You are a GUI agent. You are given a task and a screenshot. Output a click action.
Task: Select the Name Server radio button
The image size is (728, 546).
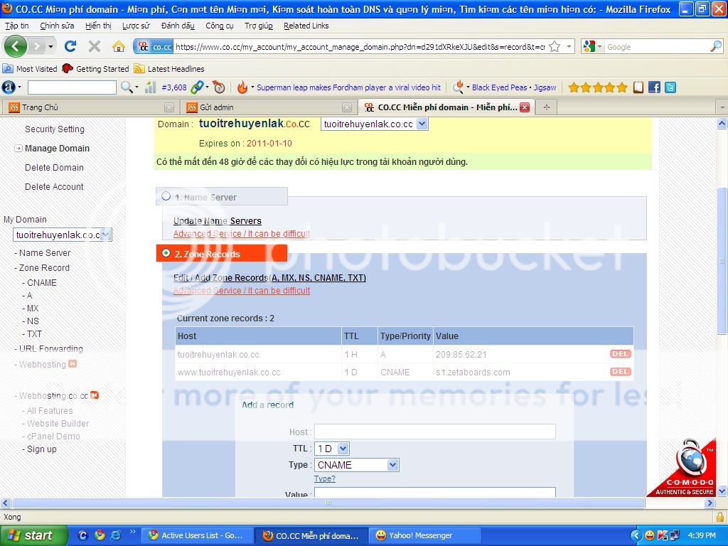166,196
